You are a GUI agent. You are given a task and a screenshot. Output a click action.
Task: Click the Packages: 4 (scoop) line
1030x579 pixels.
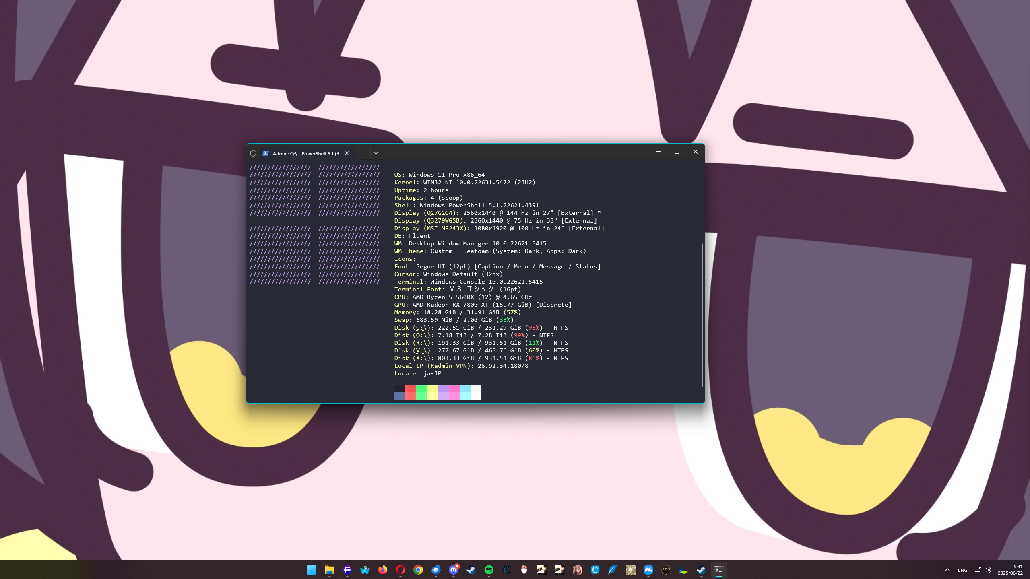[429, 198]
